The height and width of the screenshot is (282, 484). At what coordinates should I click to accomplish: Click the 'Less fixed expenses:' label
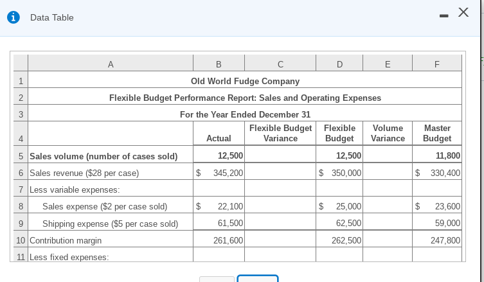pyautogui.click(x=69, y=257)
